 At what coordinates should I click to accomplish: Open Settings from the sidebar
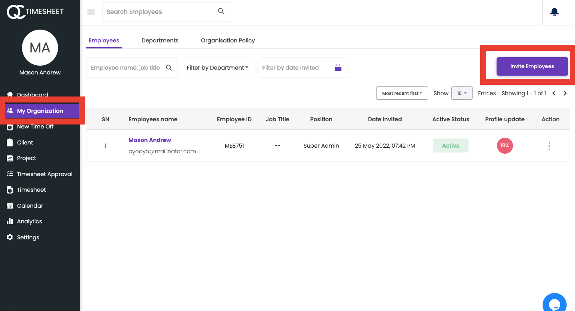[28, 237]
